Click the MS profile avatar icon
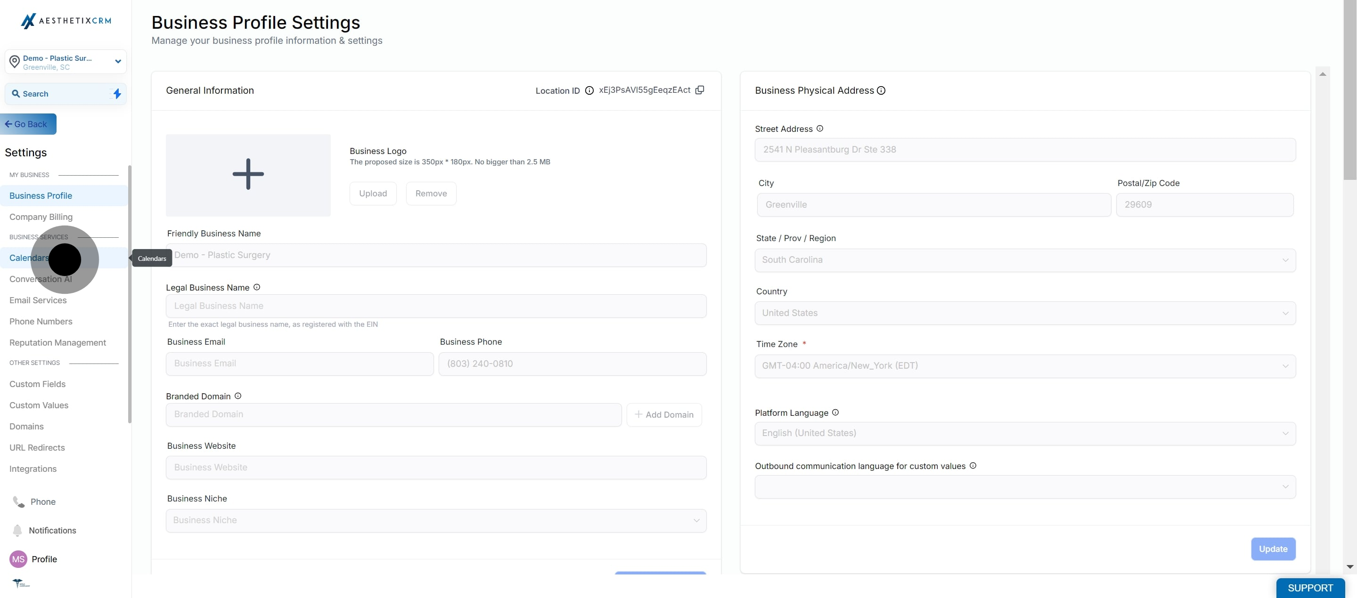 pyautogui.click(x=18, y=559)
